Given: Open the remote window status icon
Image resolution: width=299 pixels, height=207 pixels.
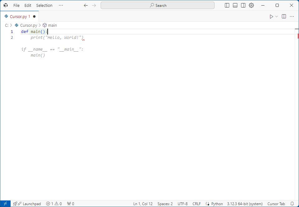Looking at the screenshot, I should point(5,204).
